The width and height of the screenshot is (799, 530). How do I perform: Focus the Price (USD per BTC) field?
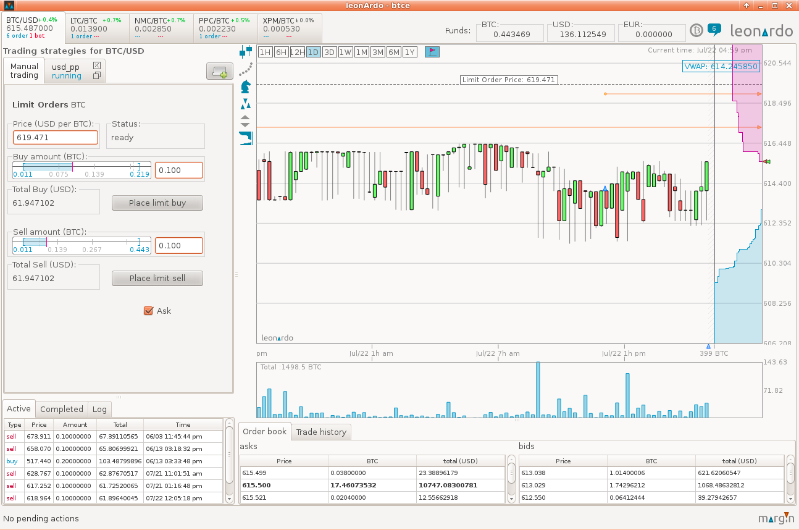[x=56, y=137]
